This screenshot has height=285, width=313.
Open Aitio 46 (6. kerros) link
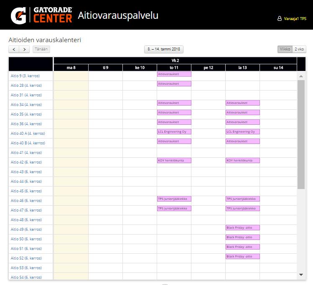(x=26, y=200)
